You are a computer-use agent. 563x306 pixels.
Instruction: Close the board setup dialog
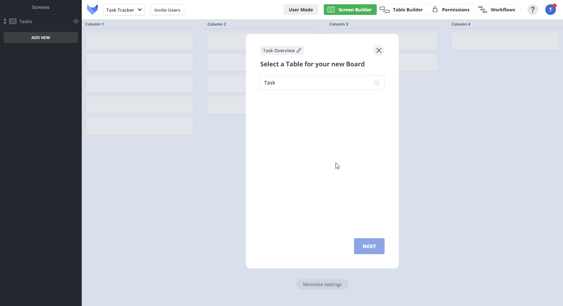379,50
